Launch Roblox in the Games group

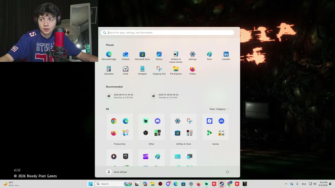(x=209, y=121)
